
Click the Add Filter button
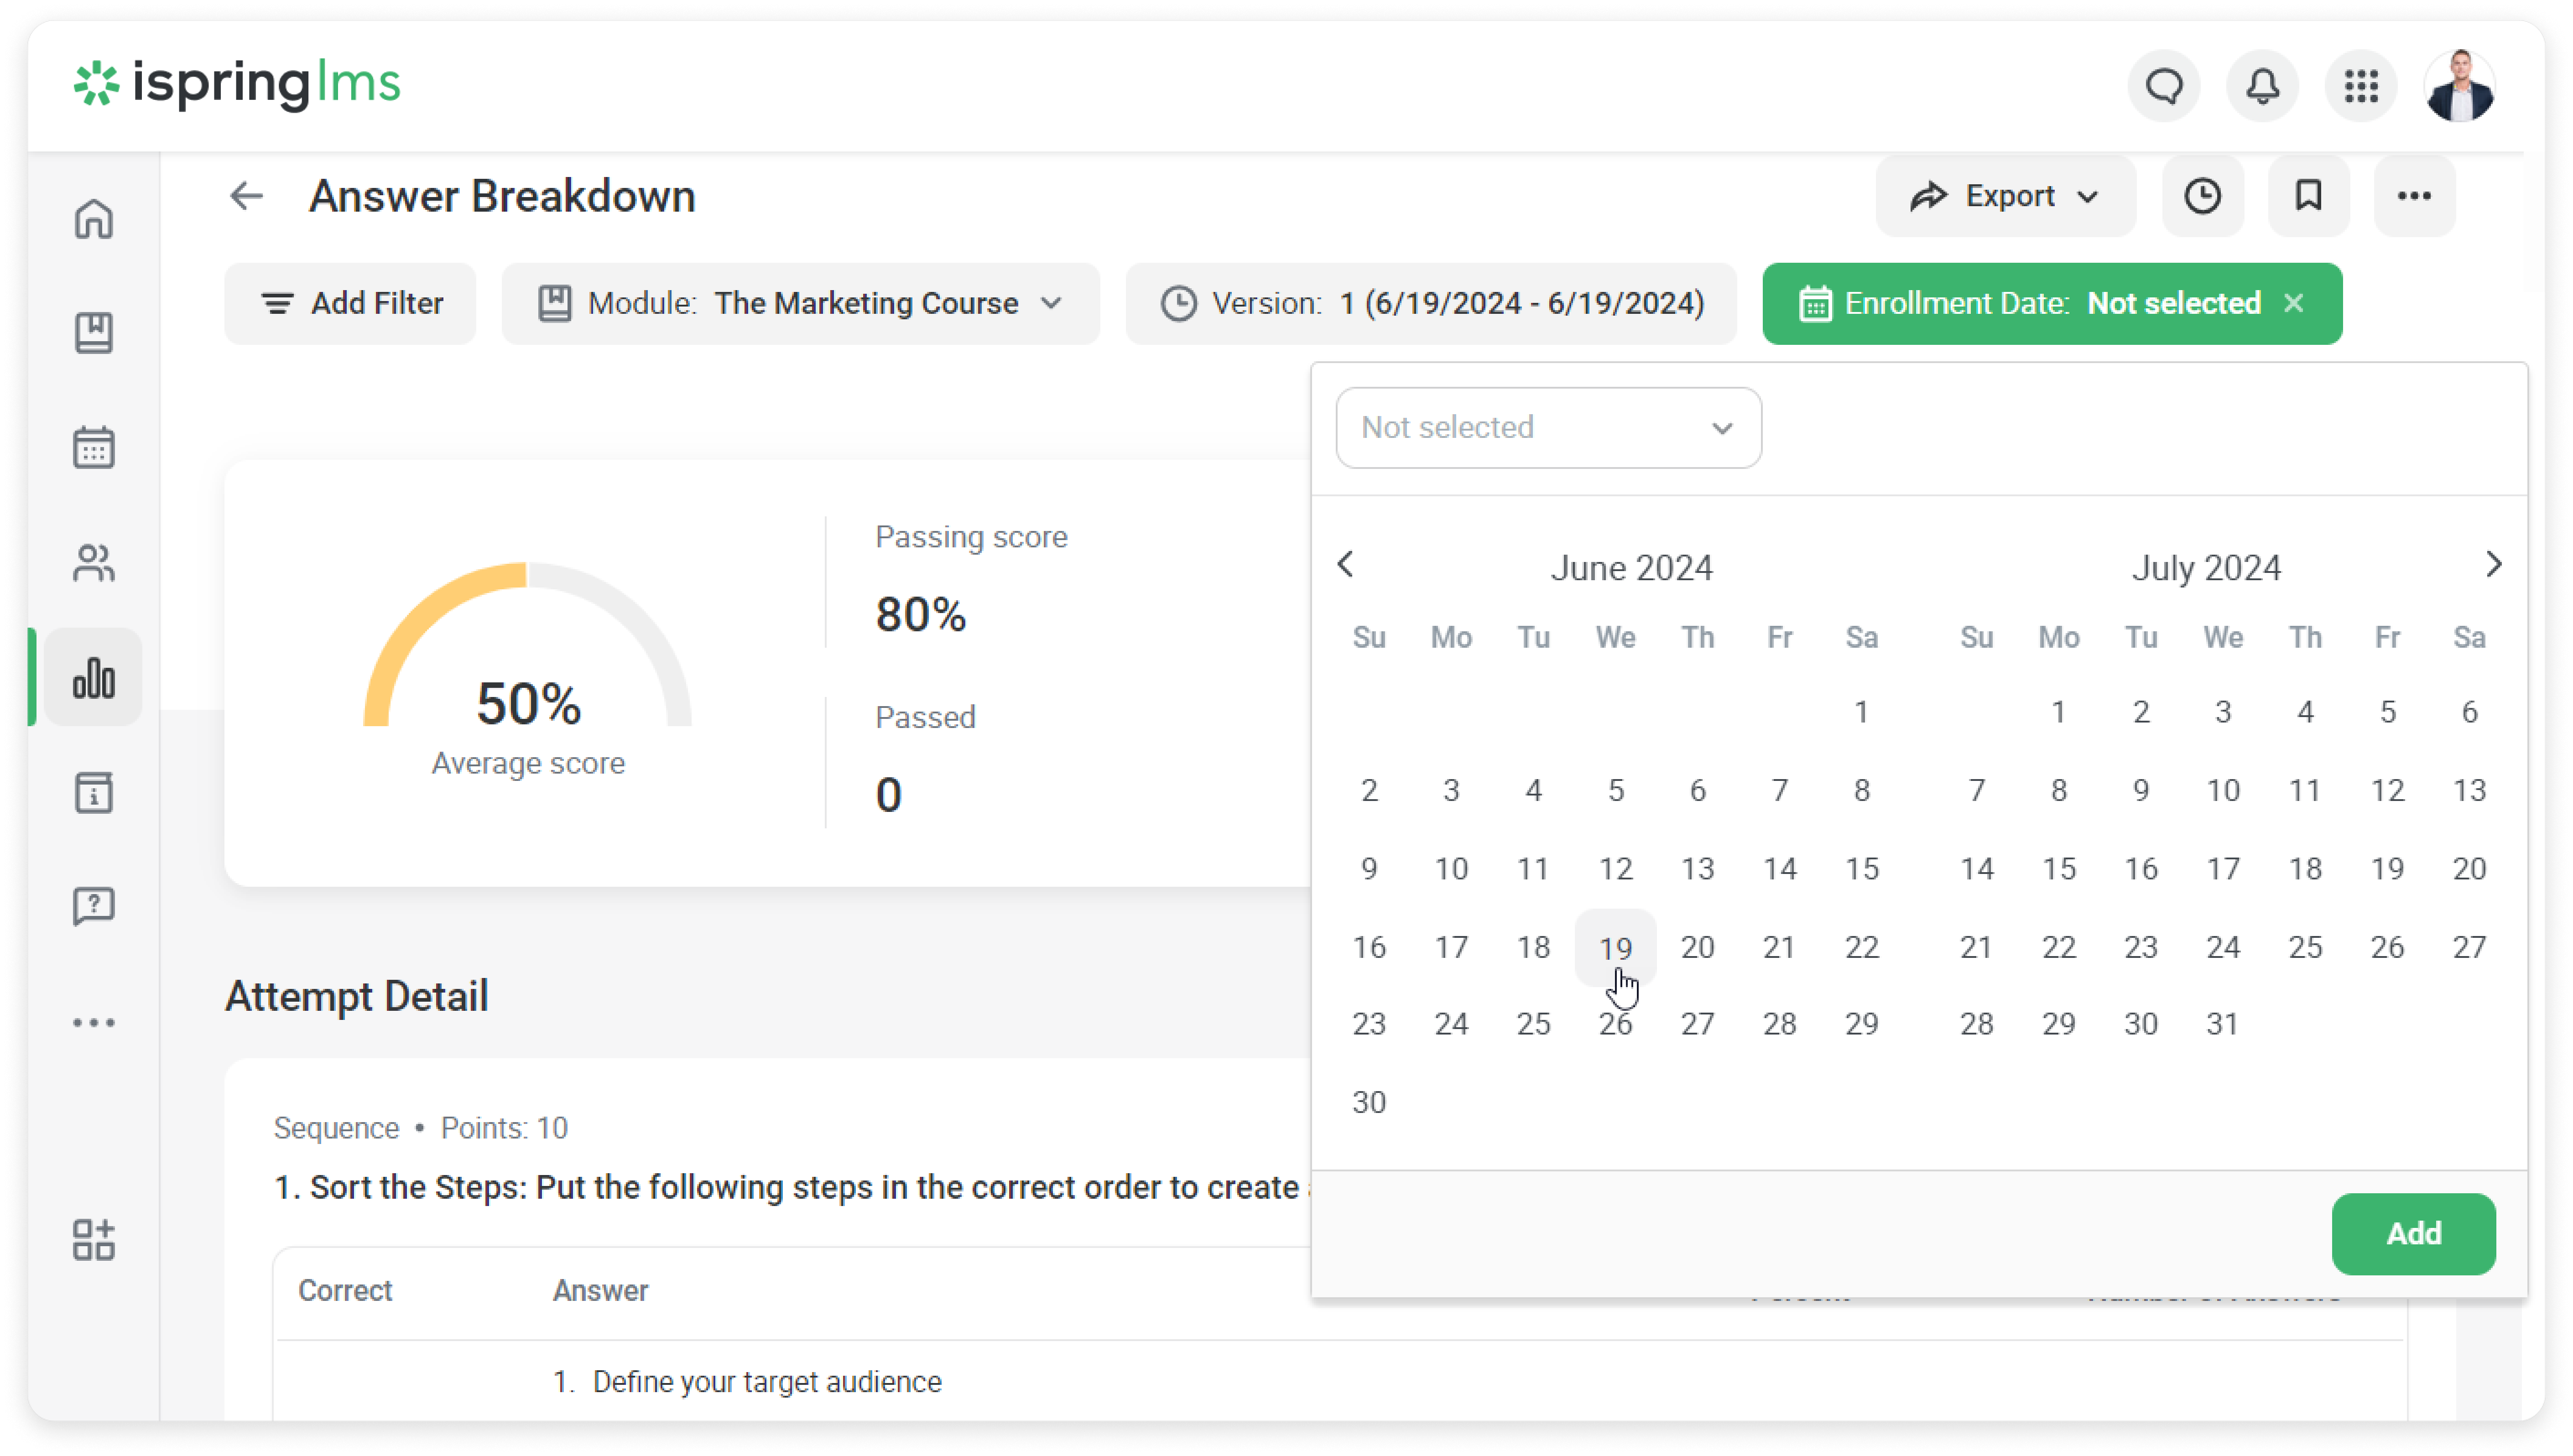tap(351, 303)
